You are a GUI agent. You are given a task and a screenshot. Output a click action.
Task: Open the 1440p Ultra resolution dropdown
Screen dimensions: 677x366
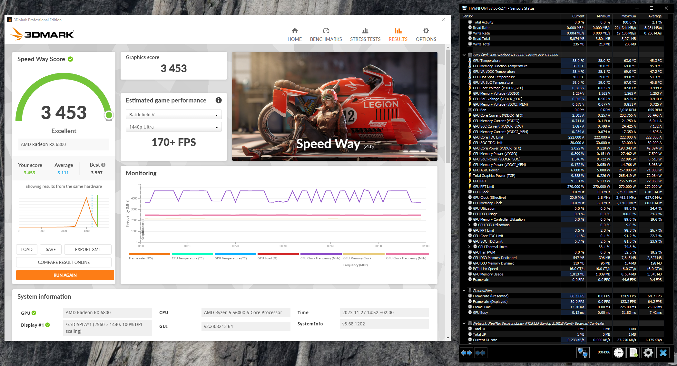173,127
